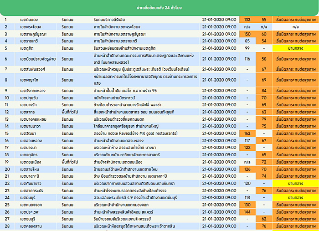Viewport: 319px width, 231px height.
Task: Select district เขตดินแดง in row 1
Action: 29,20
